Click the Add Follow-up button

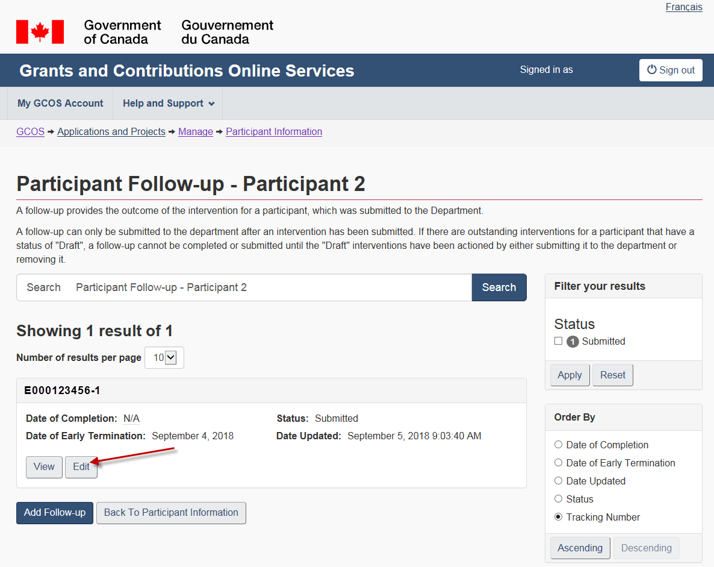[55, 513]
